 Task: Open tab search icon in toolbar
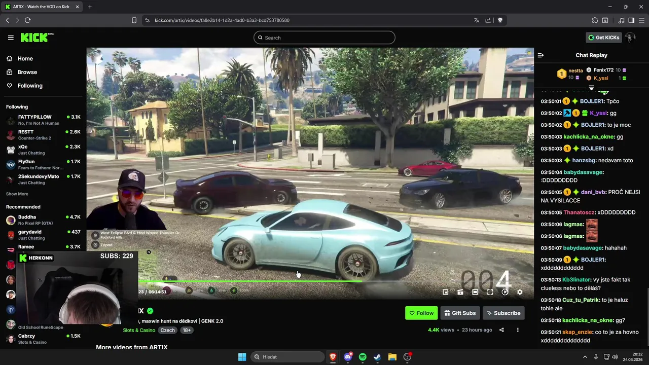pos(605,20)
